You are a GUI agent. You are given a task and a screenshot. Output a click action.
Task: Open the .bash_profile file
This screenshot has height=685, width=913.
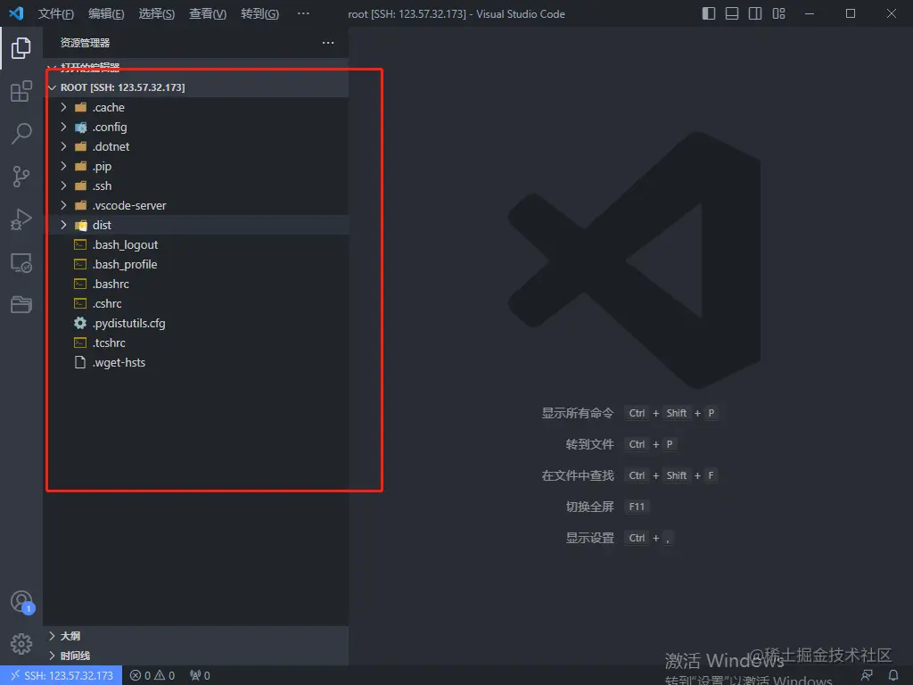coord(197,264)
